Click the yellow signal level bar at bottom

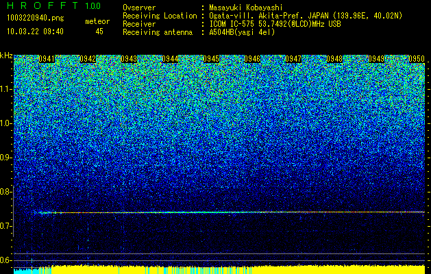(x=238, y=270)
